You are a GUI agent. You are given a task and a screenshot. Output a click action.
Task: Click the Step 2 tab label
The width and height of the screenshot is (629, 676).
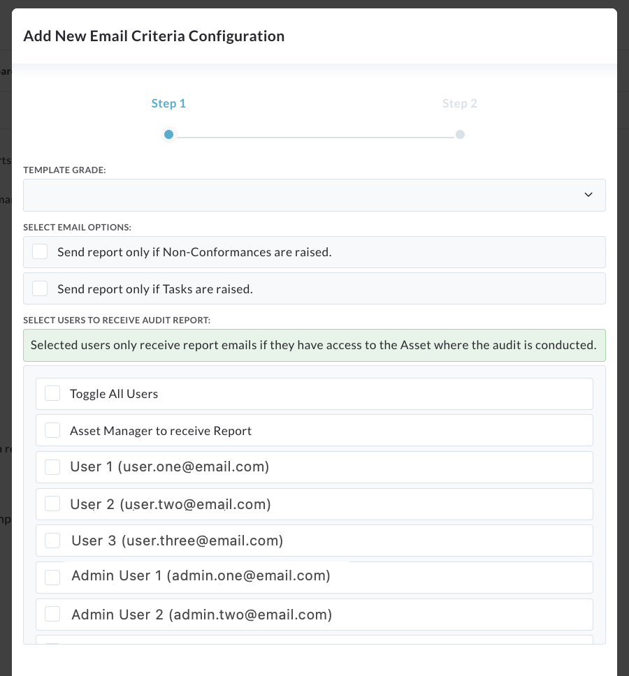tap(460, 103)
